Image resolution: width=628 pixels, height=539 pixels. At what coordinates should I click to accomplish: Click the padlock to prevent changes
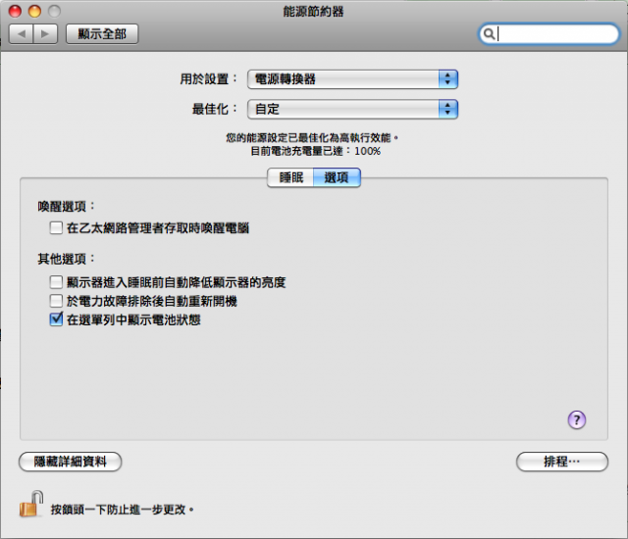pyautogui.click(x=31, y=504)
